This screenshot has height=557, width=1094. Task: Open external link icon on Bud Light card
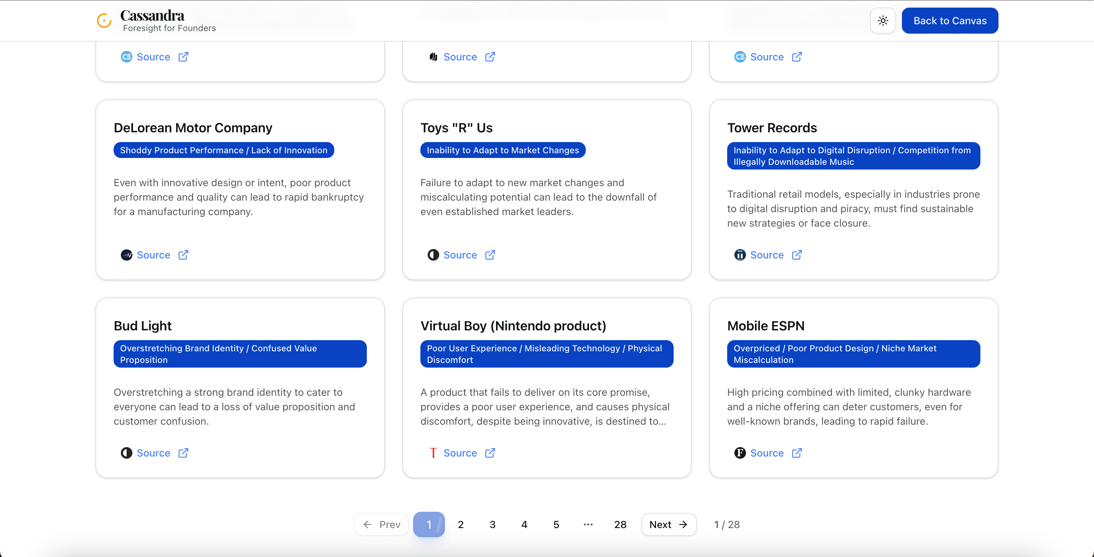point(183,453)
